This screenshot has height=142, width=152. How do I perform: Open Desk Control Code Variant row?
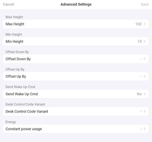click(76, 112)
